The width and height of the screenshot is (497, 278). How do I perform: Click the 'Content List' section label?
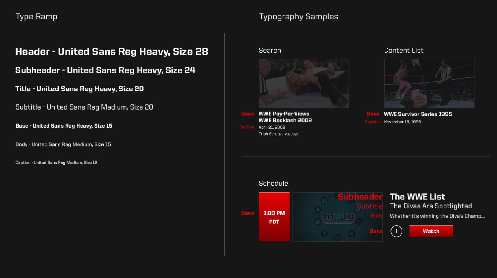click(x=404, y=50)
